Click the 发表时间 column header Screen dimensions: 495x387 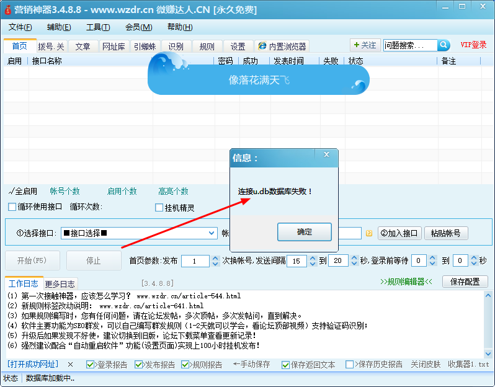(288, 61)
